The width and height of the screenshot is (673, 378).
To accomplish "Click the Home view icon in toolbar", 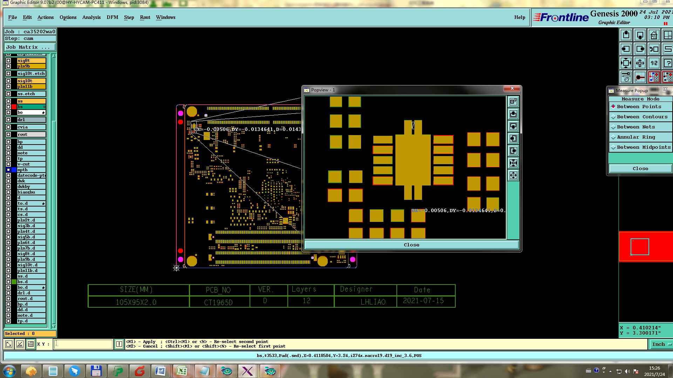I will coord(654,35).
